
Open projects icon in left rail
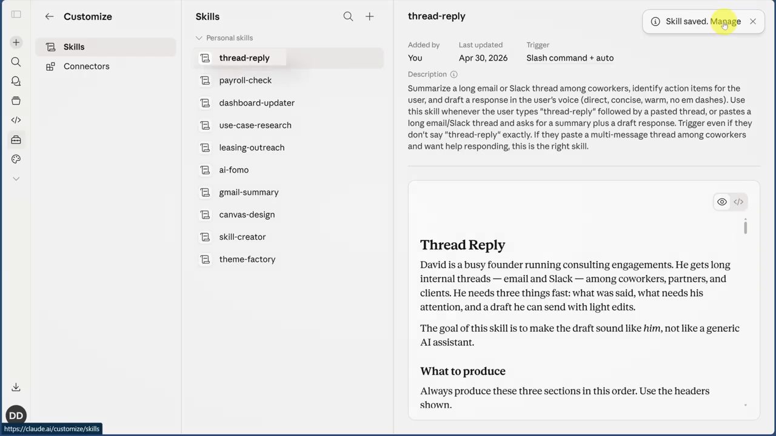coord(16,101)
